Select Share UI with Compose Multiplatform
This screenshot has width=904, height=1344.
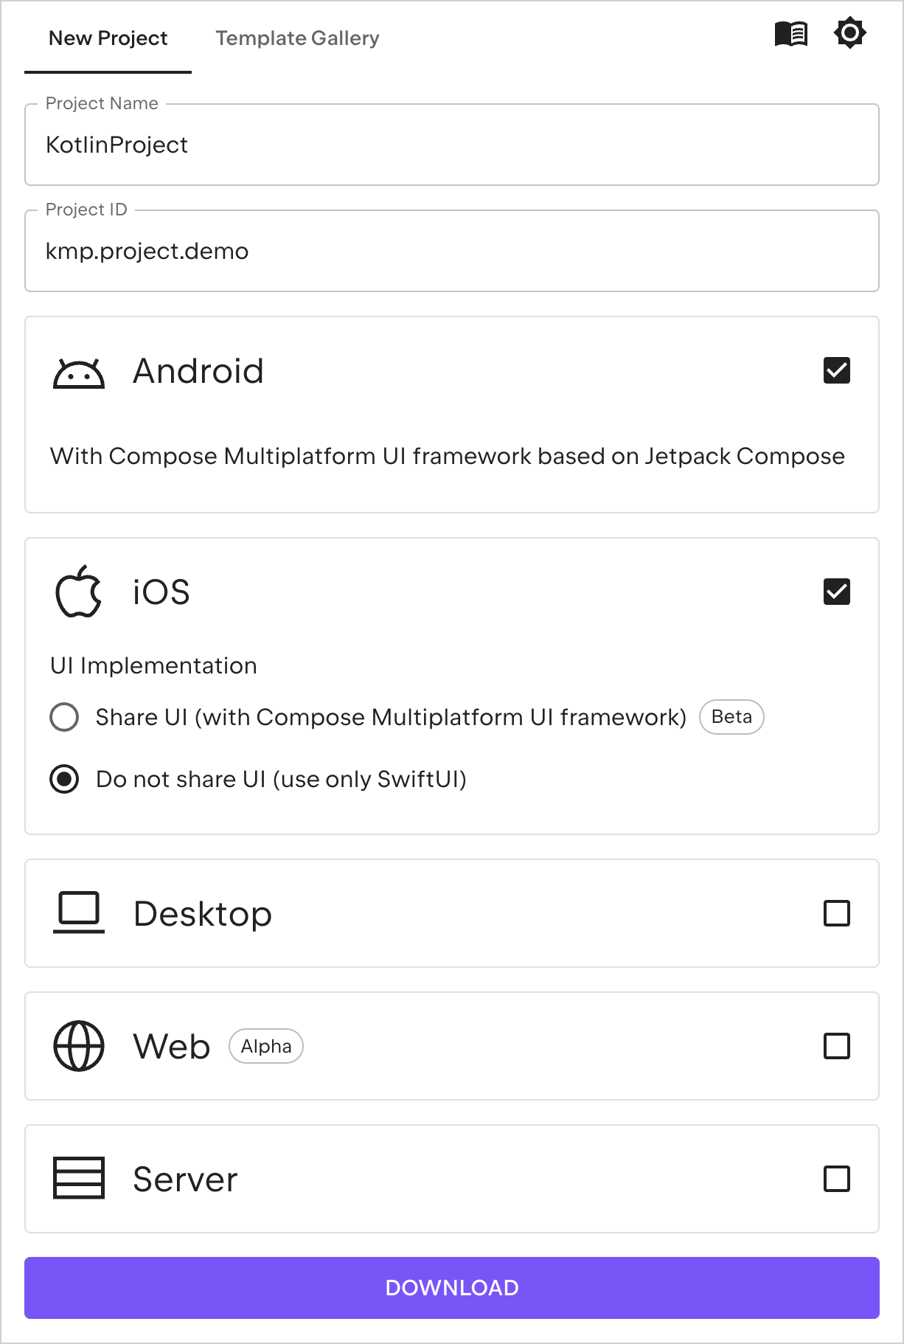point(64,716)
